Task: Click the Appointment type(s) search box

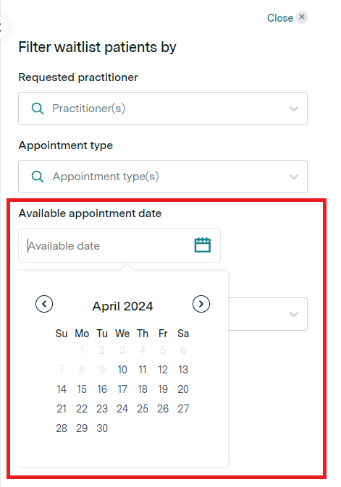Action: (x=163, y=177)
